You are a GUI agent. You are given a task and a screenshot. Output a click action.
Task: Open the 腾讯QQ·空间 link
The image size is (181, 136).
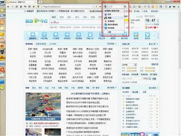[93, 49]
